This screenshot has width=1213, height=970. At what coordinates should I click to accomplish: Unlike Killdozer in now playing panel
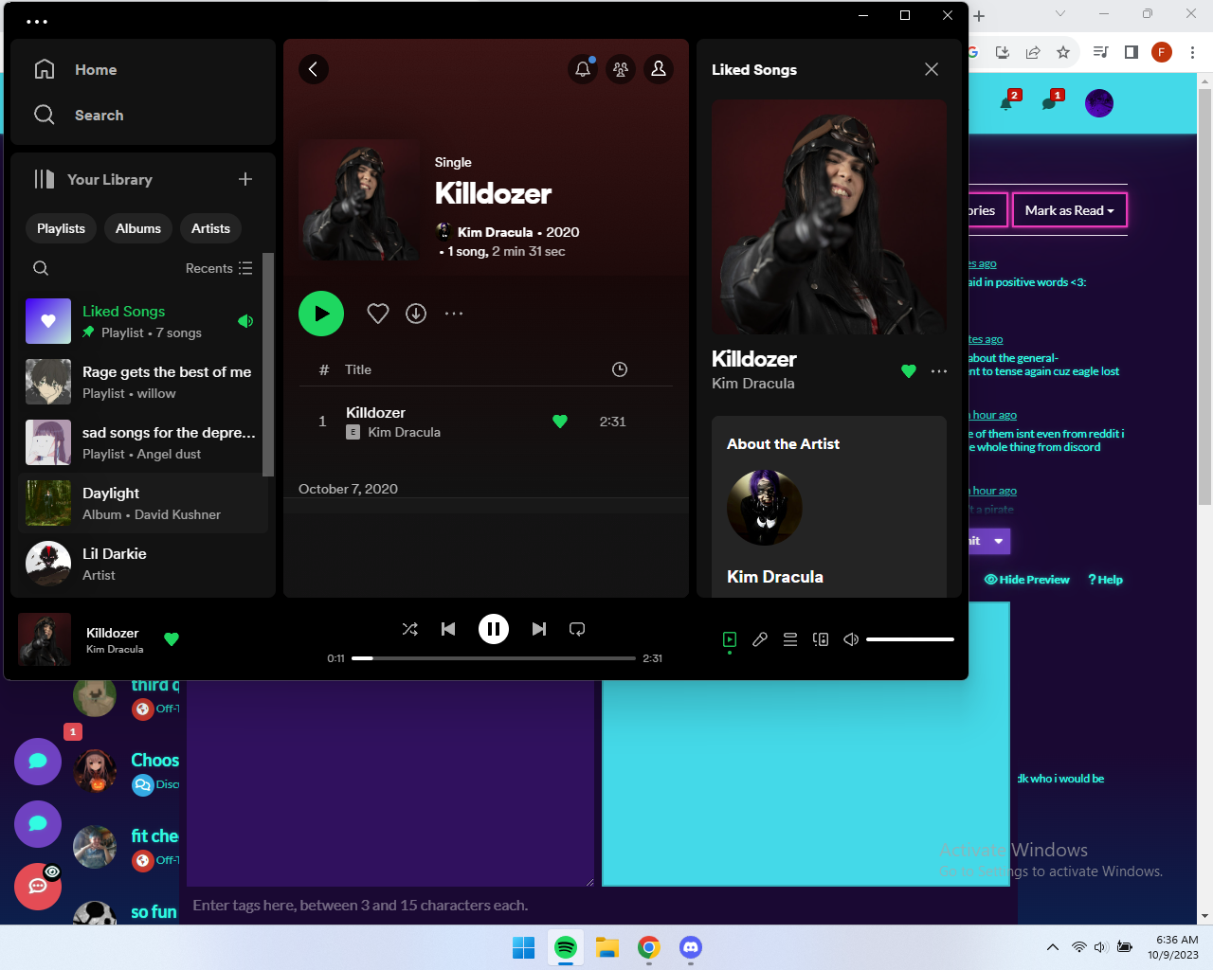pos(909,371)
